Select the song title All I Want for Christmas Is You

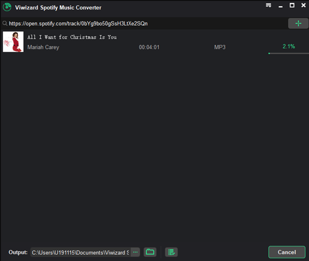72,37
